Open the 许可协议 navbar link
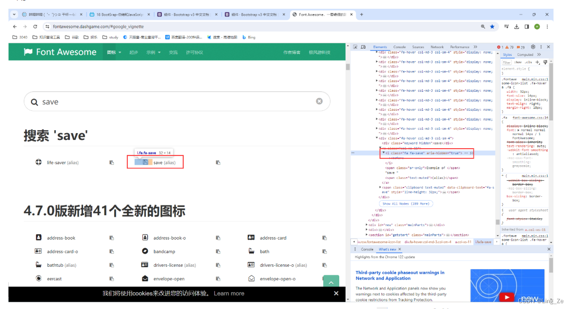This screenshot has height=309, width=571. (194, 52)
